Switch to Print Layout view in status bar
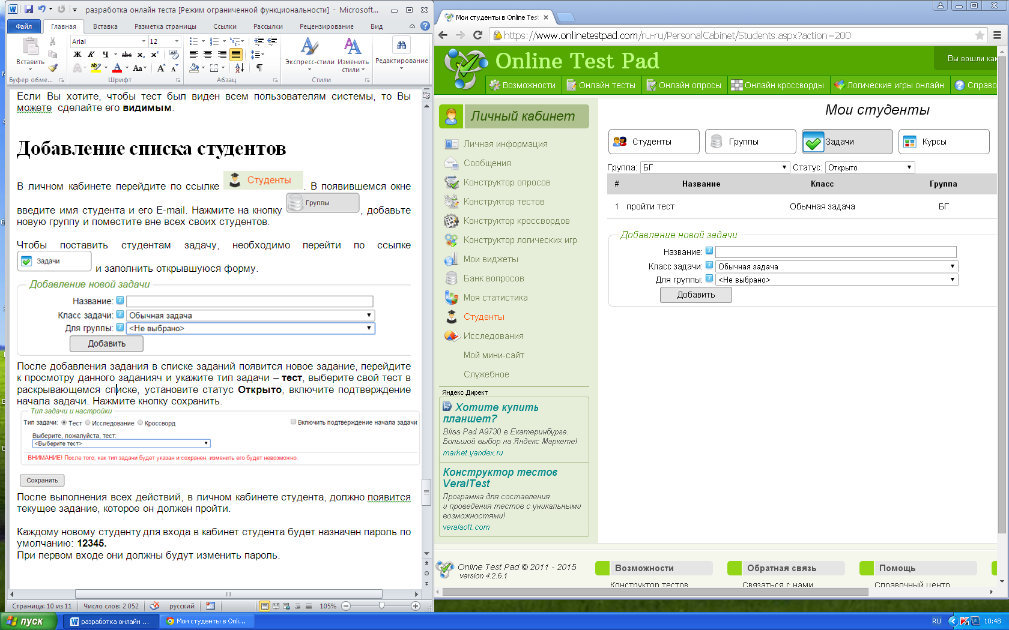The width and height of the screenshot is (1009, 630). (264, 606)
